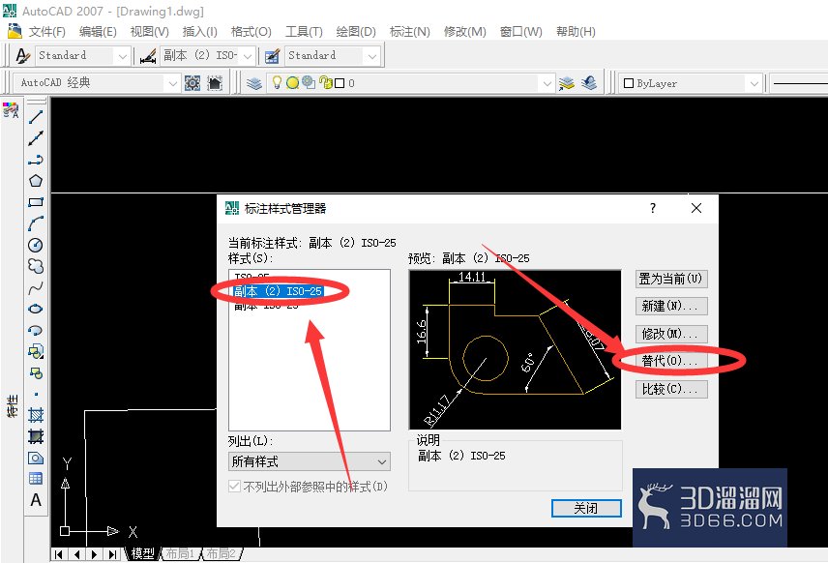Open 所有样式 list filter dropdown
Viewport: 828px width, 563px height.
tap(310, 461)
